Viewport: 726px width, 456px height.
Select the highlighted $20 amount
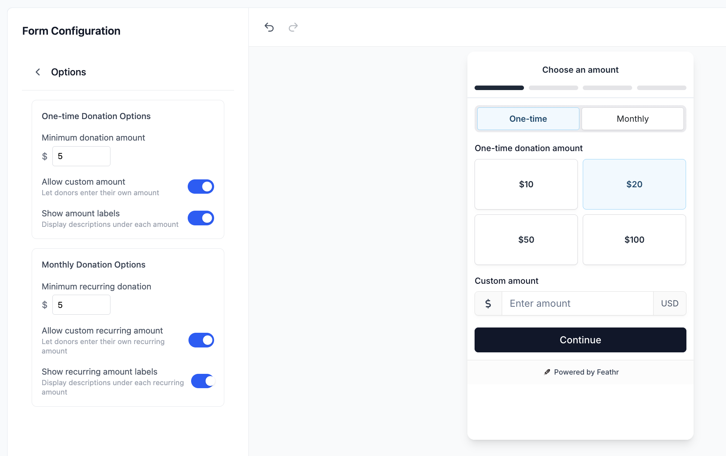point(634,184)
